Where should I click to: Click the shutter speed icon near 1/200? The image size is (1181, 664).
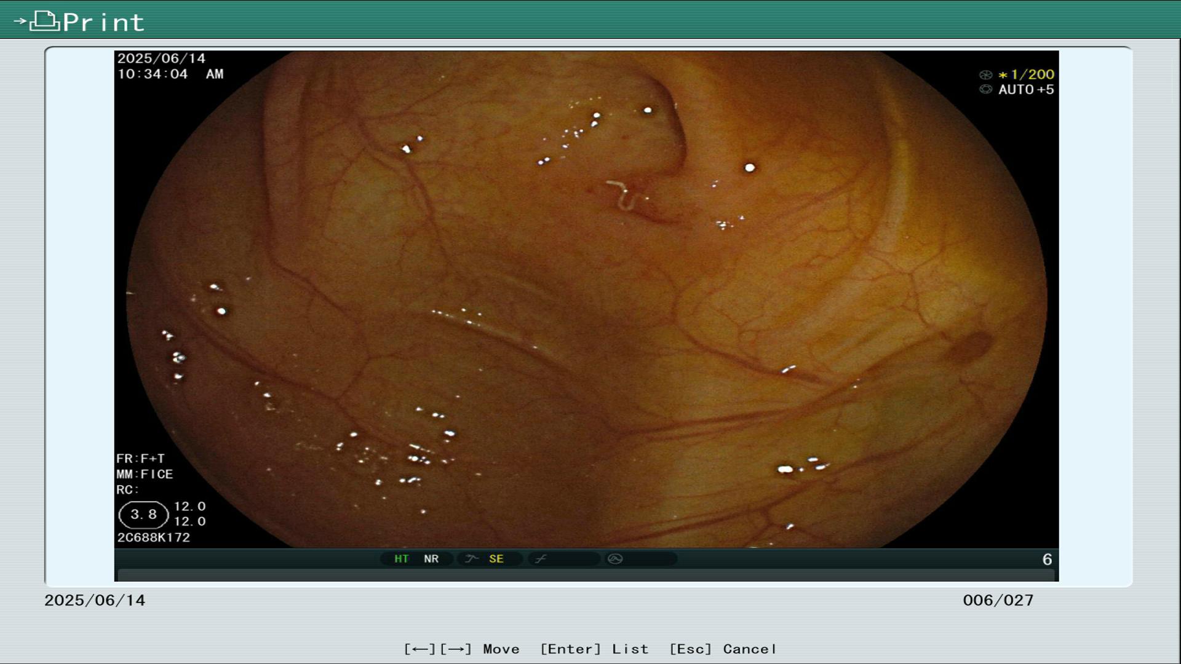coord(985,75)
